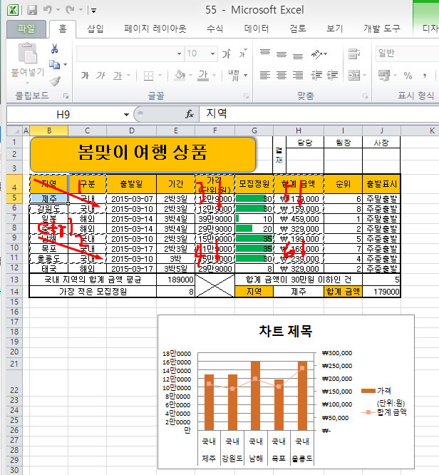Screen dimensions: 439x475
Task: Click the align text left icon
Action: [265, 75]
